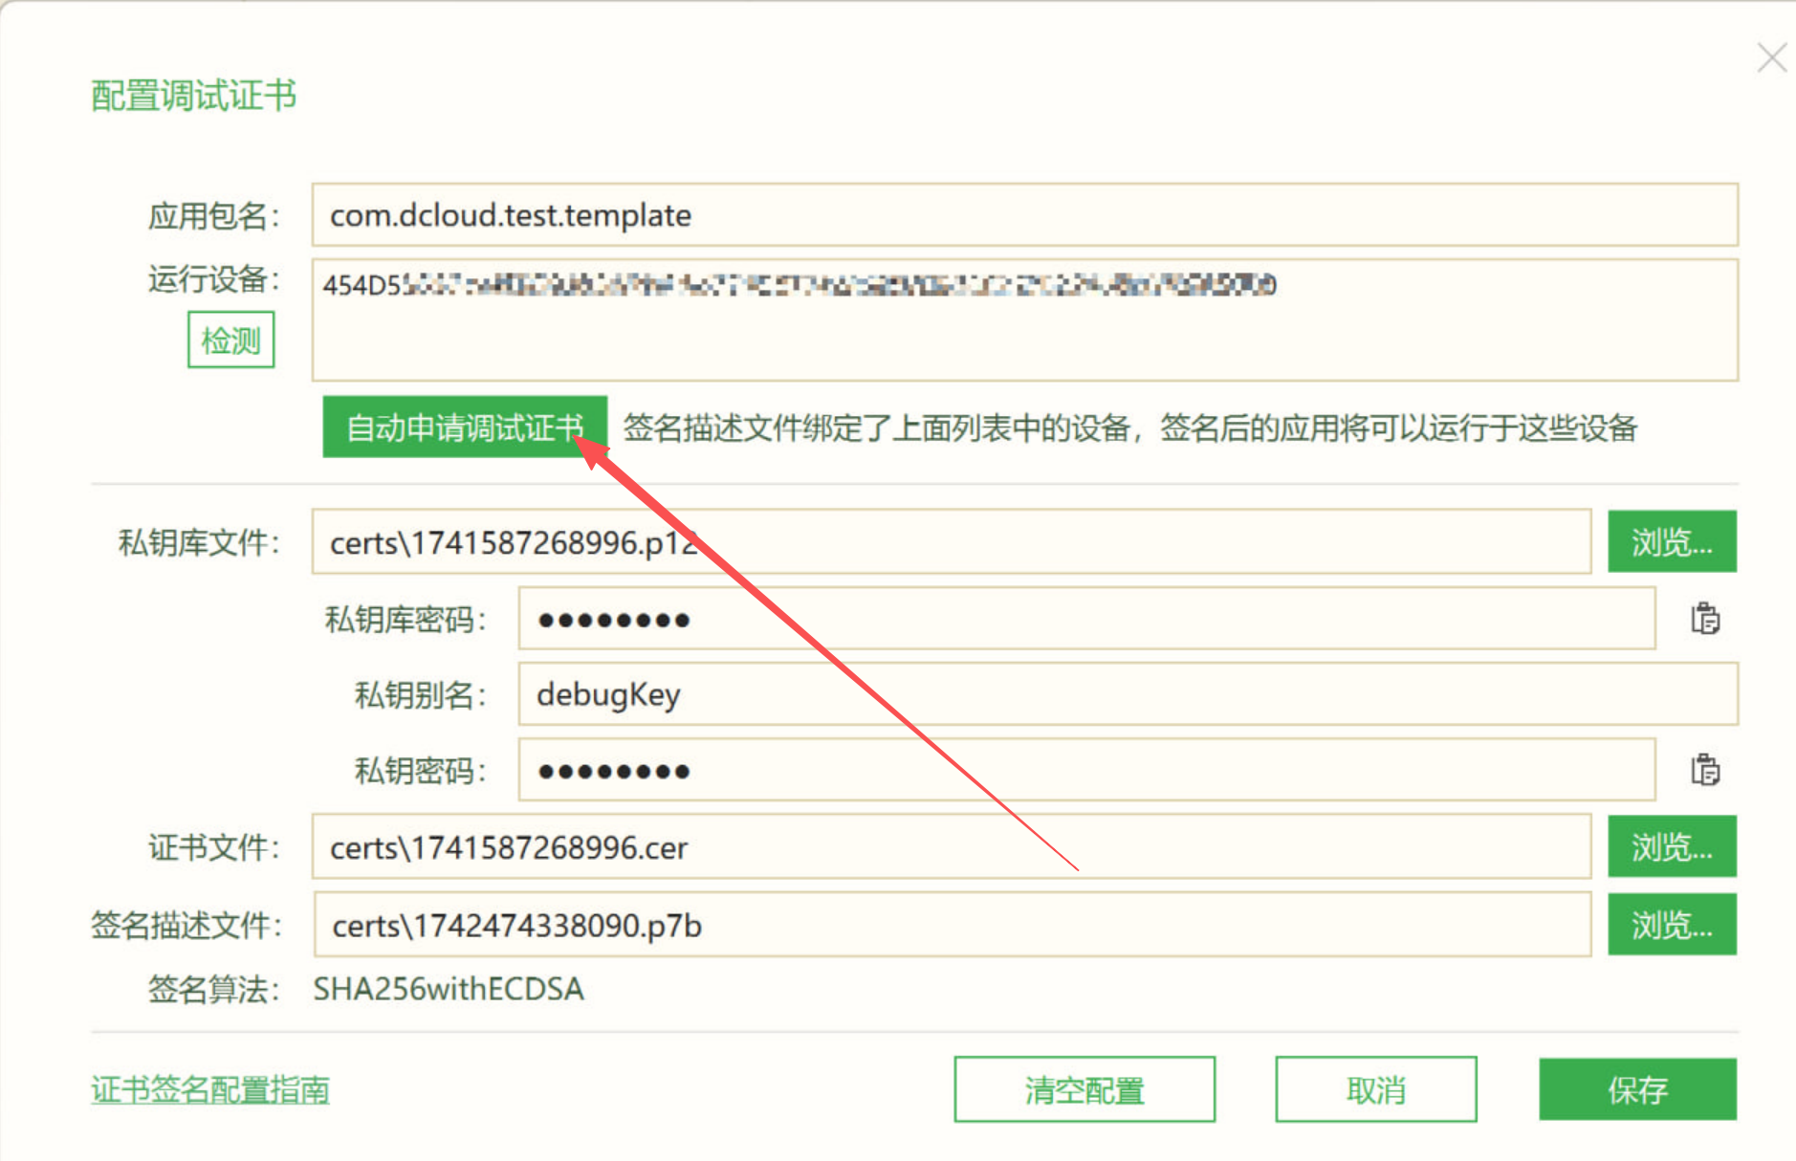This screenshot has height=1161, width=1796.
Task: Click inside the 运行设备 text area
Action: 1023,335
